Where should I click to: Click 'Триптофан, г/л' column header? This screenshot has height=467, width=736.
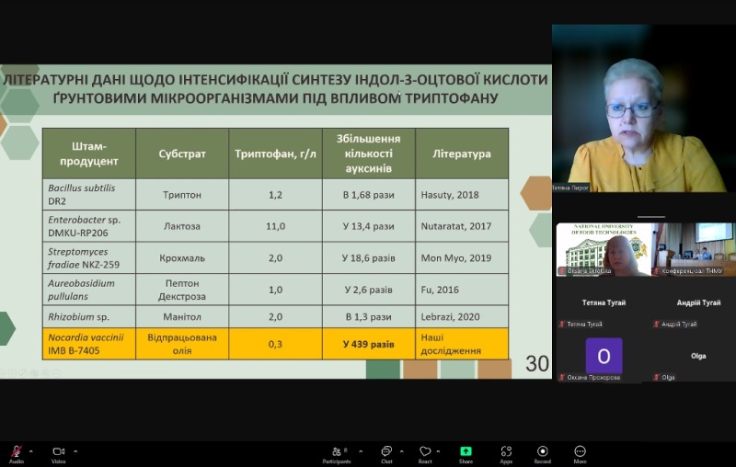click(275, 154)
